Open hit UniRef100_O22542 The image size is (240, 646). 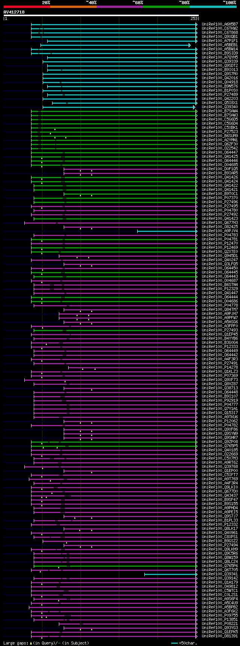[220, 148]
